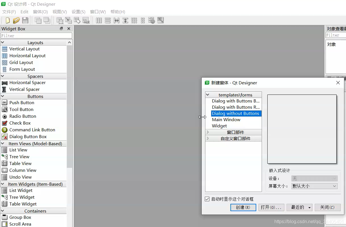The width and height of the screenshot is (346, 227).
Task: Select the Edit Signals/Slots mode icon
Action: [68, 20]
